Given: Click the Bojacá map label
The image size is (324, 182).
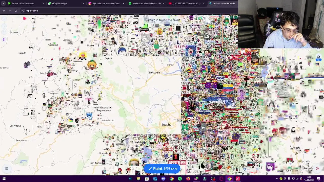Looking at the screenshot, I should click(x=108, y=58).
